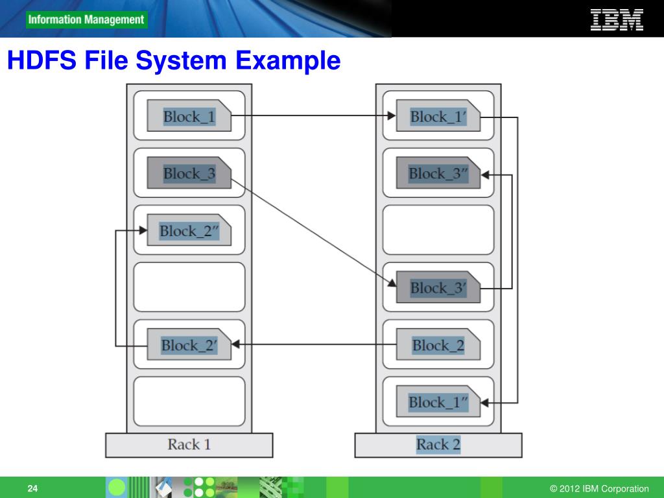Click Block_1′ in Rack 2
Image resolution: width=664 pixels, height=498 pixels.
tap(438, 115)
